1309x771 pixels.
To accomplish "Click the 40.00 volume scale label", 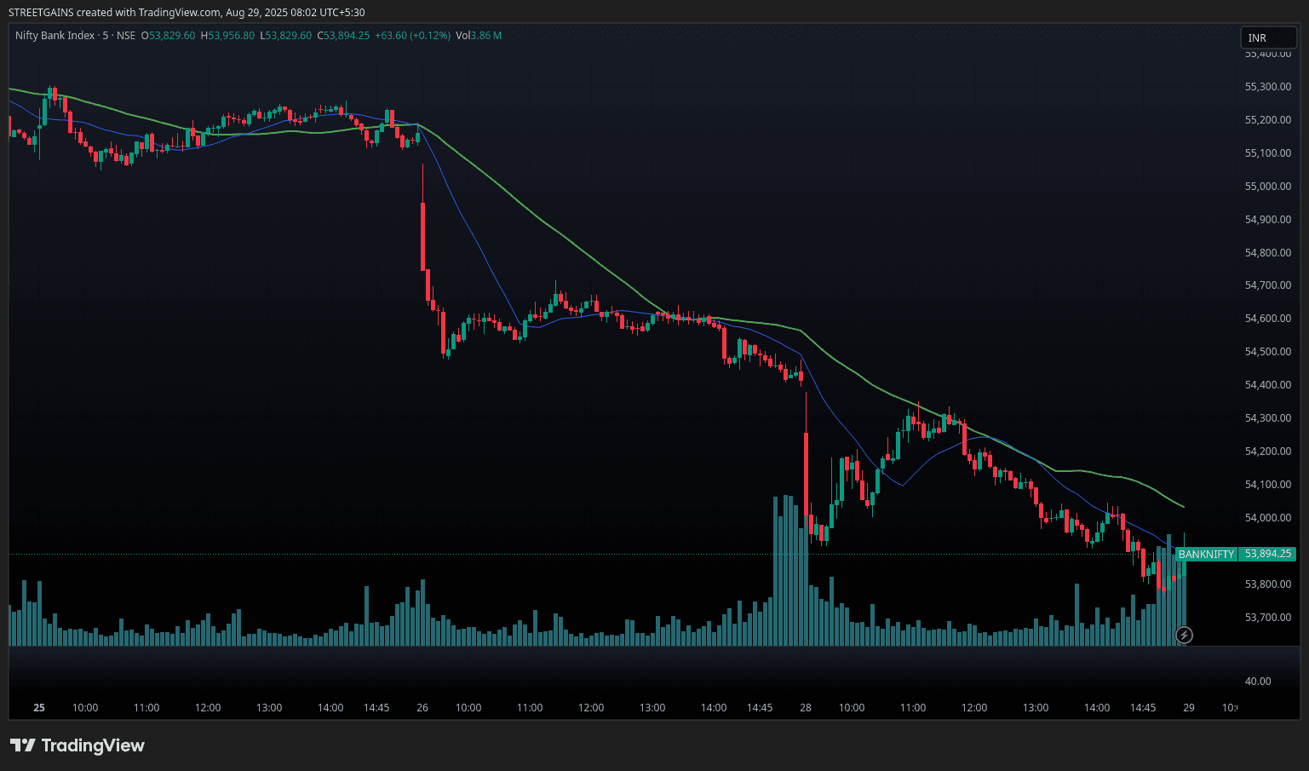I will 1257,682.
